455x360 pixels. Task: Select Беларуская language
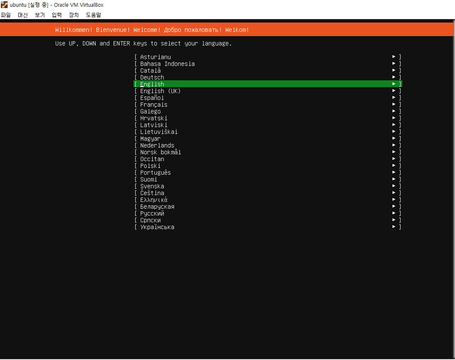click(x=268, y=207)
